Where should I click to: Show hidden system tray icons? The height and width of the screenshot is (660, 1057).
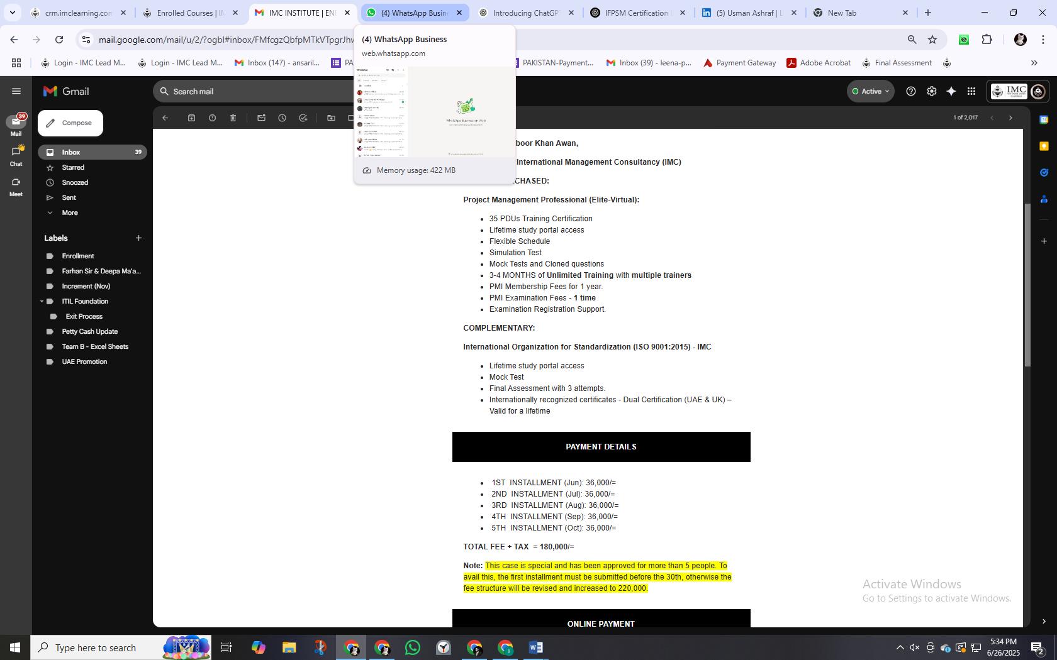tap(900, 647)
